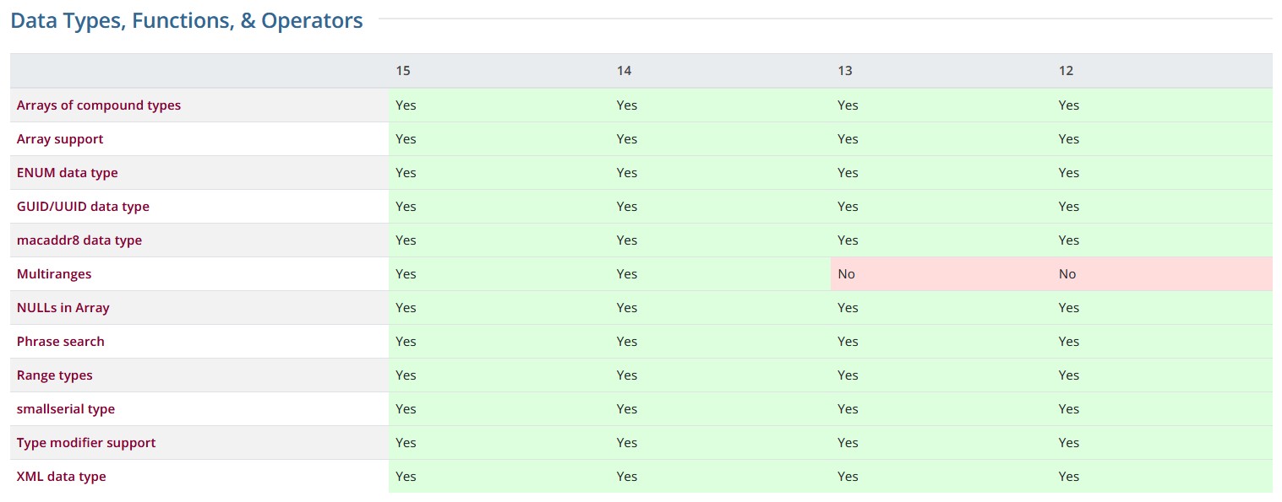Click the Multiranges "Yes" cell for version 15

coord(406,274)
